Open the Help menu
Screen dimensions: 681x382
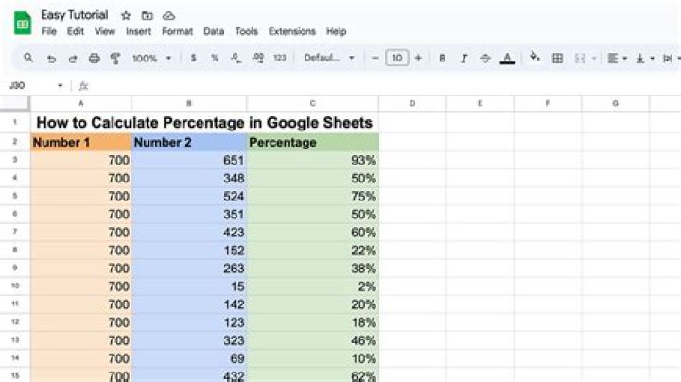(336, 31)
